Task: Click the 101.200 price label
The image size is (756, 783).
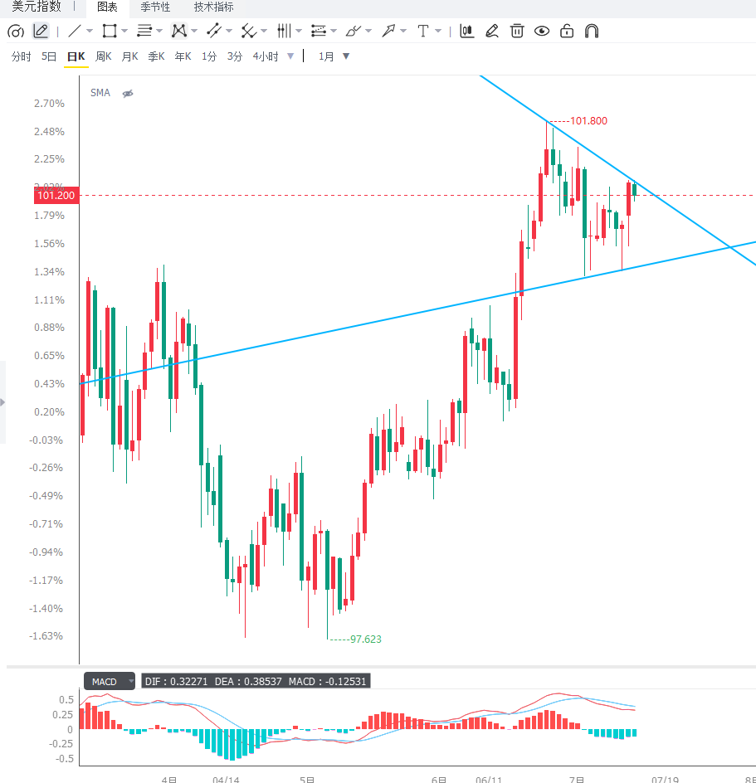Action: tap(56, 195)
